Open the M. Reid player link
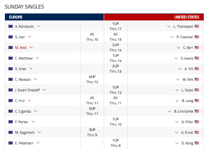The height and width of the screenshot is (155, 207). [x=21, y=48]
